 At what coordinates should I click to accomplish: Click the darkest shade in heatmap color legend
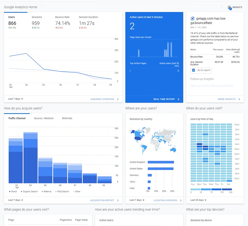(x=227, y=189)
